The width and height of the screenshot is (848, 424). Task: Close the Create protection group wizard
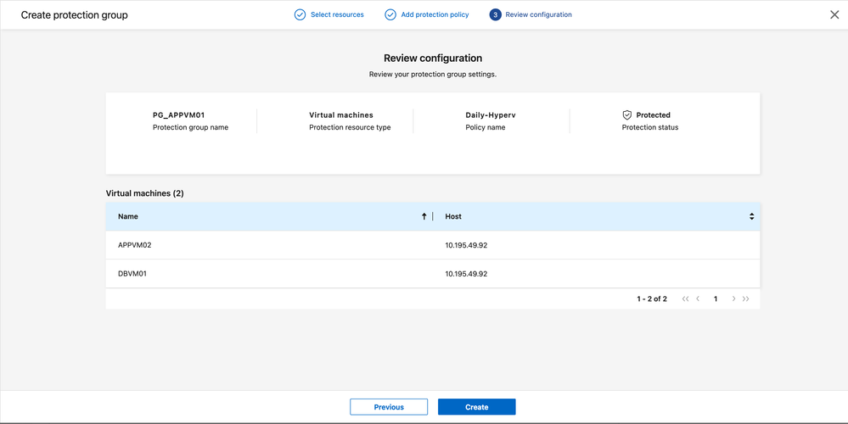[834, 14]
